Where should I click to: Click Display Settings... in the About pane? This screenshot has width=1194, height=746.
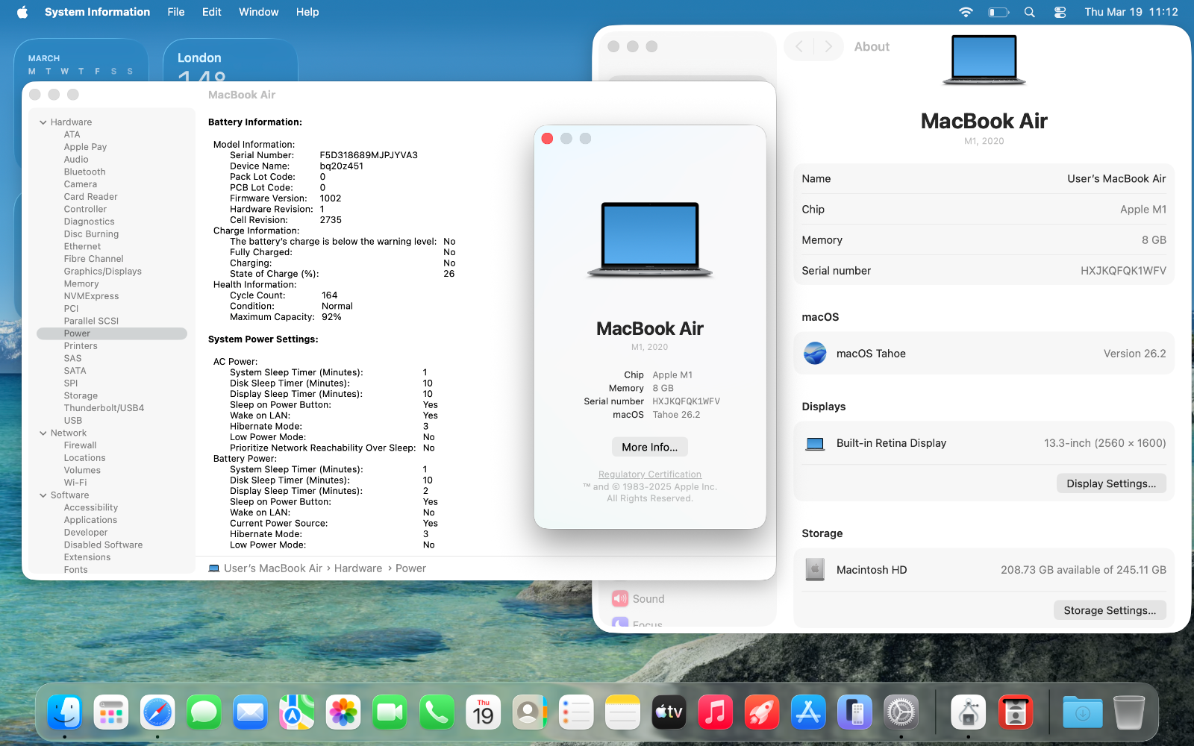pos(1111,483)
